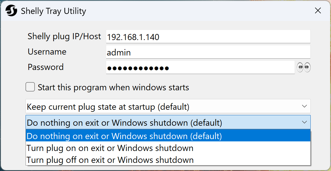Click into the Username text field
This screenshot has width=331, height=171.
[208, 53]
